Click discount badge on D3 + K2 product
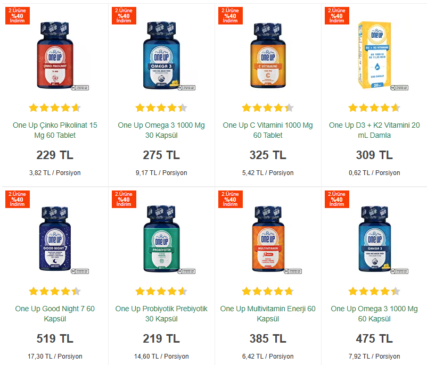The height and width of the screenshot is (365, 427). pyautogui.click(x=337, y=16)
